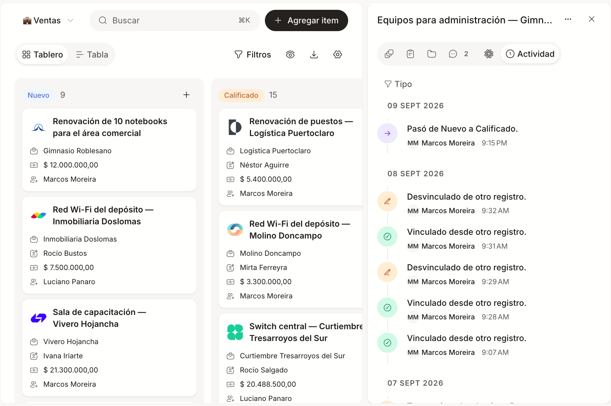Click the $ 21.300.000,00 amount value
Image resolution: width=611 pixels, height=406 pixels.
coord(71,370)
